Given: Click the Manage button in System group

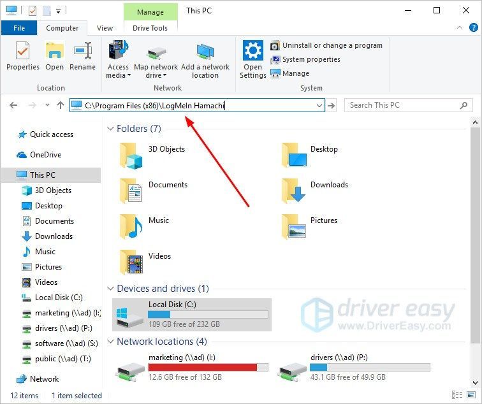Looking at the screenshot, I should click(290, 73).
